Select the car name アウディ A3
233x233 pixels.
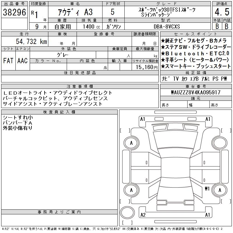tap(75, 12)
